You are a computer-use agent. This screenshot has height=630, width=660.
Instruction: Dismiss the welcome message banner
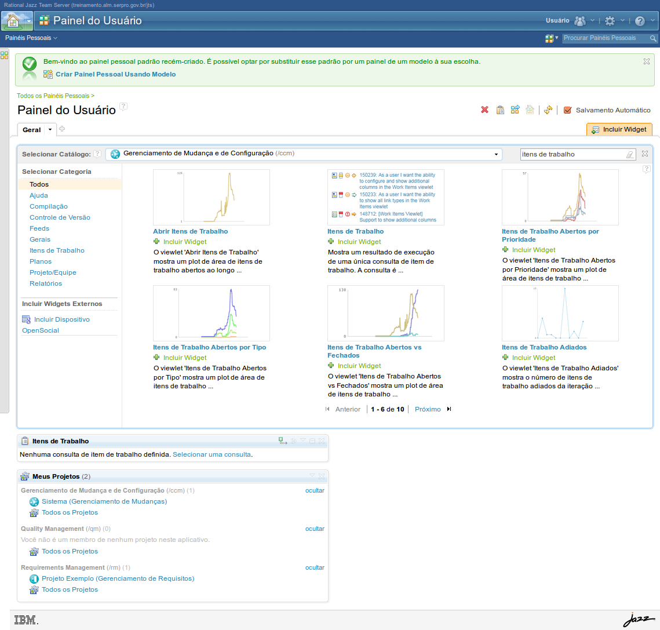647,61
